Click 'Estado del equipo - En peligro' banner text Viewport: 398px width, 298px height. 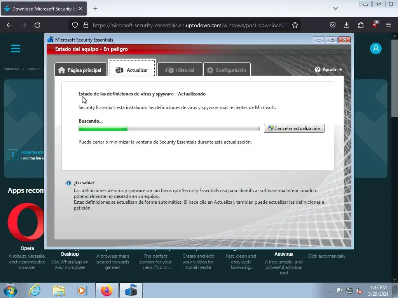coord(91,49)
